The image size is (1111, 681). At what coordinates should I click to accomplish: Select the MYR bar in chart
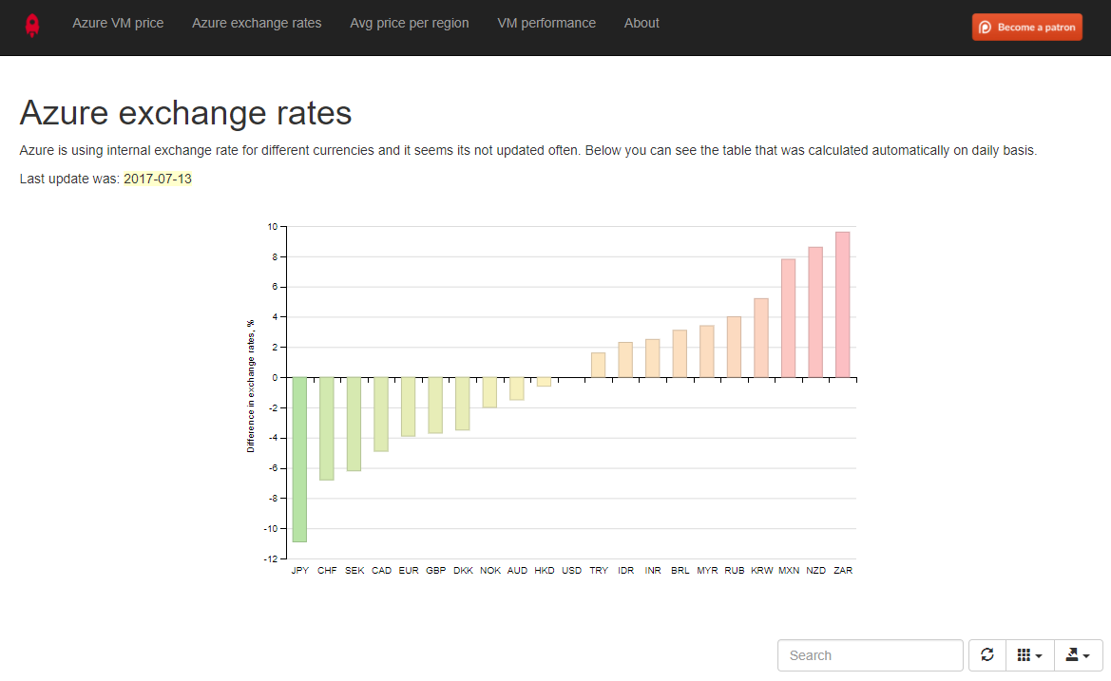[707, 351]
